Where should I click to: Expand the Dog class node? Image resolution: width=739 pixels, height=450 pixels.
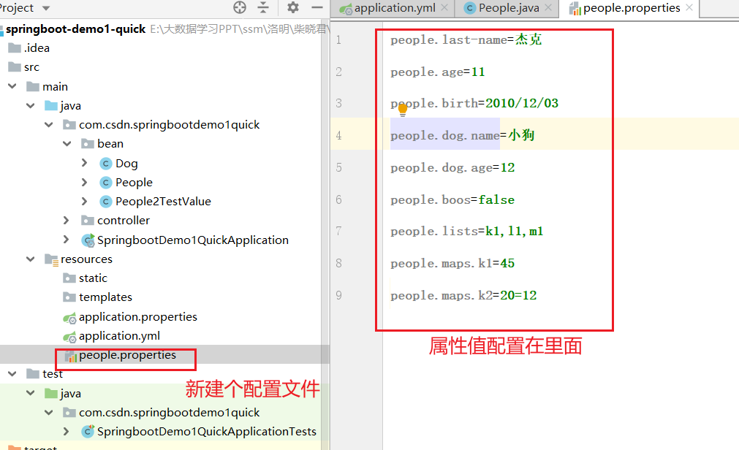pos(85,163)
